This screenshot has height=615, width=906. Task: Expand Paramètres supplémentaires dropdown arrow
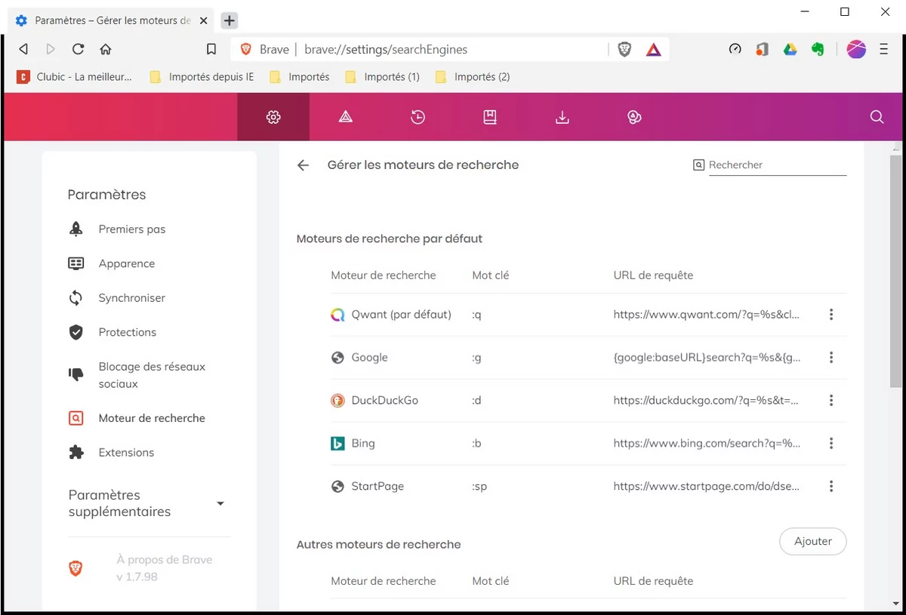220,503
